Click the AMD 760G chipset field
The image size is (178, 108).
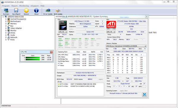click(85, 76)
